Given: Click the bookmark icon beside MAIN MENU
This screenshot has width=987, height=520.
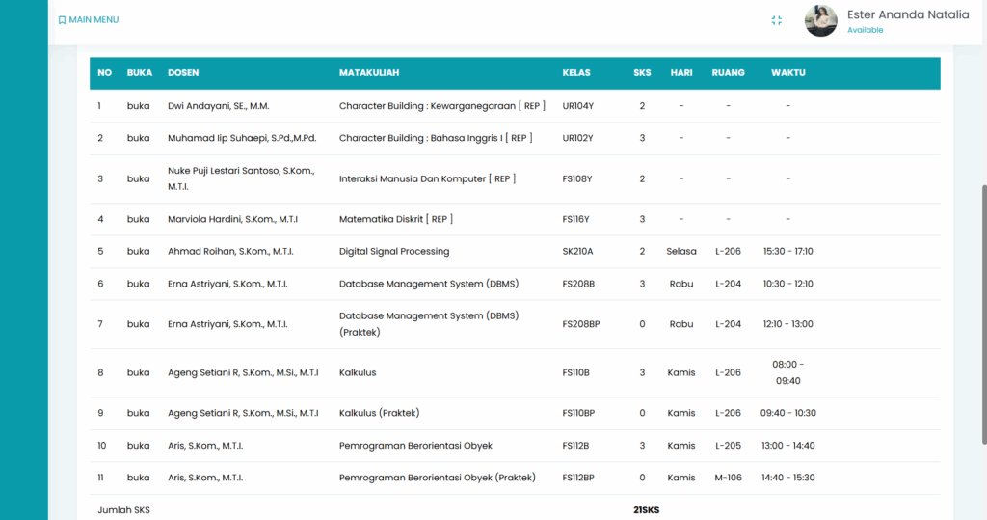Looking at the screenshot, I should pyautogui.click(x=62, y=20).
